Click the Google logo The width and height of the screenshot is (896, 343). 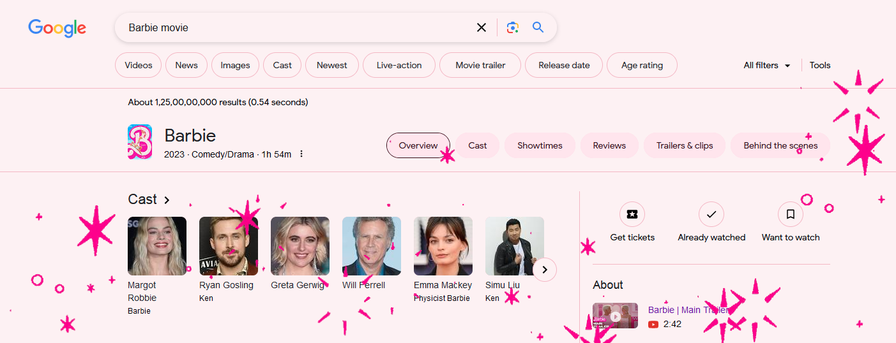[57, 28]
